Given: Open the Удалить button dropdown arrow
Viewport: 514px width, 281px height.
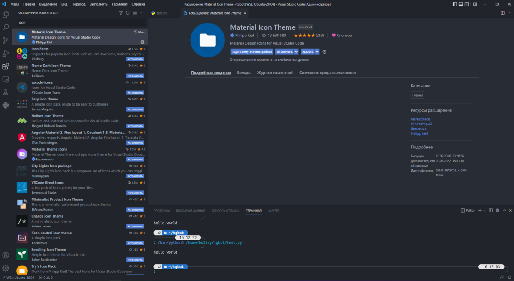Looking at the screenshot, I should (316, 51).
